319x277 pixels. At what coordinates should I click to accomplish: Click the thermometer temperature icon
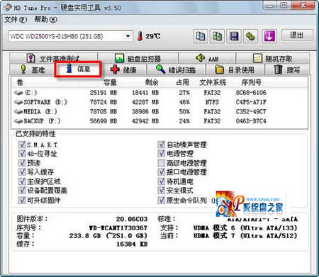(140, 36)
